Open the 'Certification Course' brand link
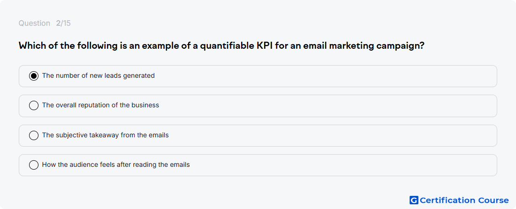The height and width of the screenshot is (209, 516). [x=459, y=200]
